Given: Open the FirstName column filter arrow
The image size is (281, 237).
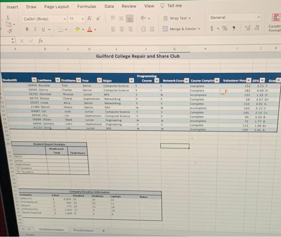Looking at the screenshot, I should (x=79, y=80).
